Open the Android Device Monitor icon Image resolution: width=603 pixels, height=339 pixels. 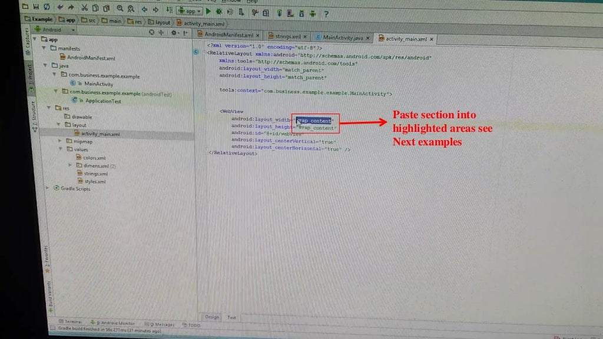click(x=313, y=14)
